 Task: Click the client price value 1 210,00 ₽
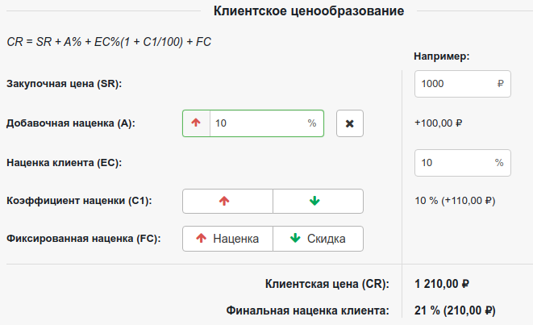[442, 284]
